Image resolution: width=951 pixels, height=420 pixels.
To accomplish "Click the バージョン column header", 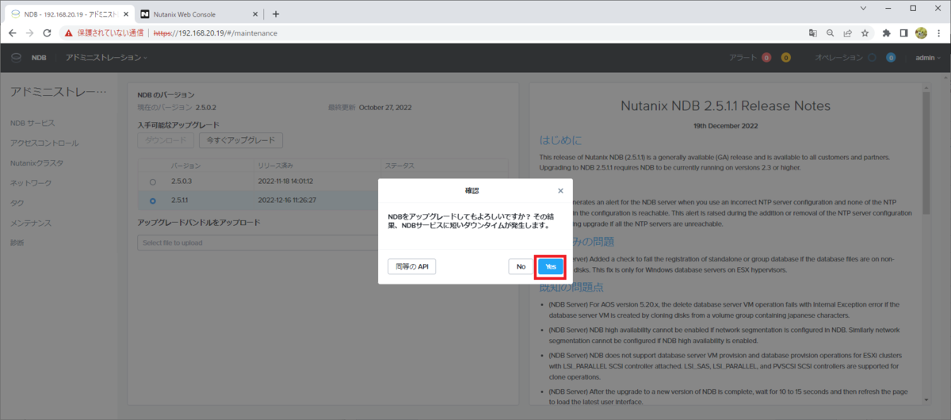I will [186, 166].
